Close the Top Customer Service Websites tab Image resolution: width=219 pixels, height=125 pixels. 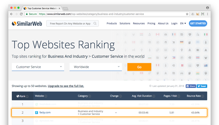pyautogui.click(x=59, y=8)
